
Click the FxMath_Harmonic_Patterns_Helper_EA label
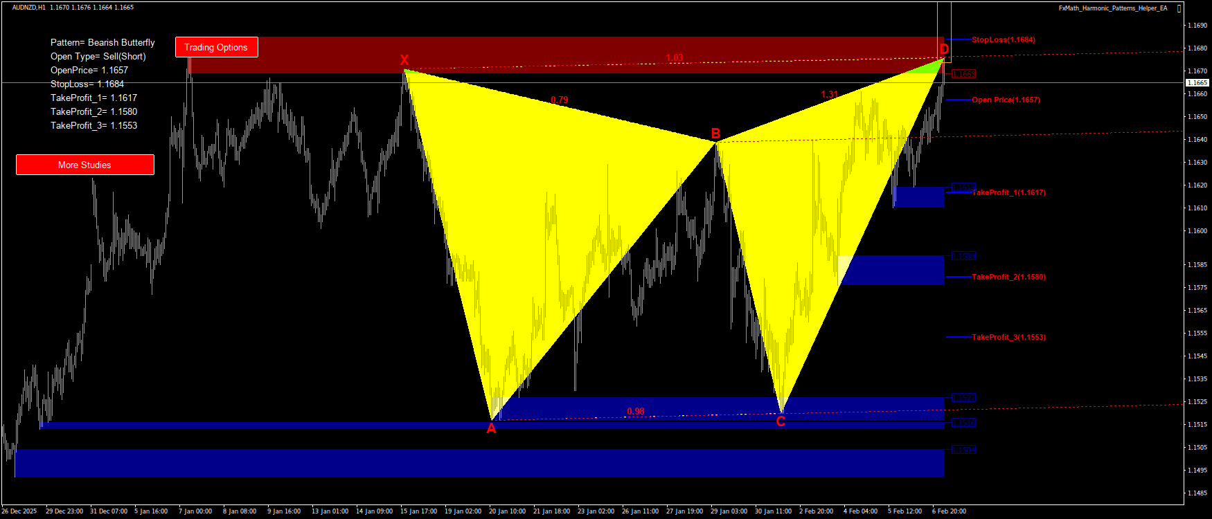(x=1113, y=8)
